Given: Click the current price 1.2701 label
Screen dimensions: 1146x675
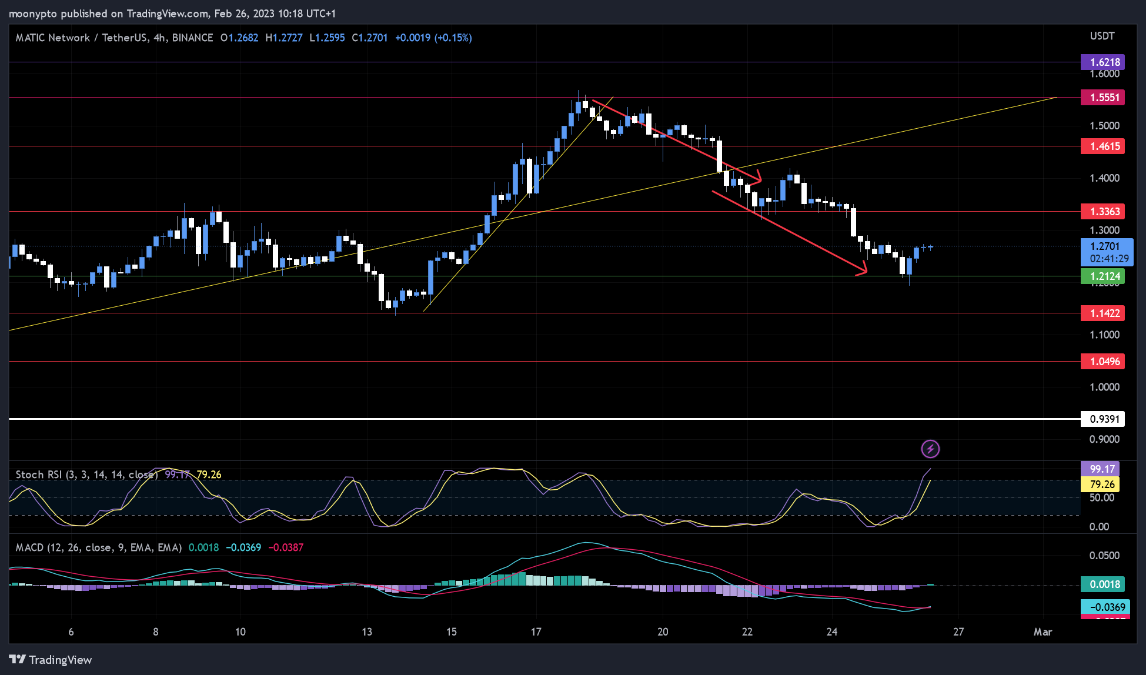Looking at the screenshot, I should pyautogui.click(x=1107, y=252).
